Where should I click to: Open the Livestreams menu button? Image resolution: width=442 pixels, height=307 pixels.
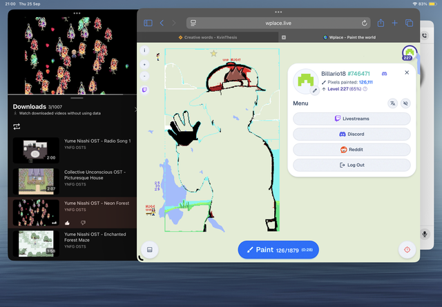(x=352, y=119)
